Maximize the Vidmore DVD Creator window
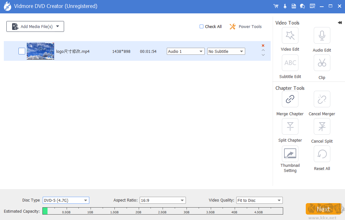This screenshot has height=220, width=345. [330, 6]
